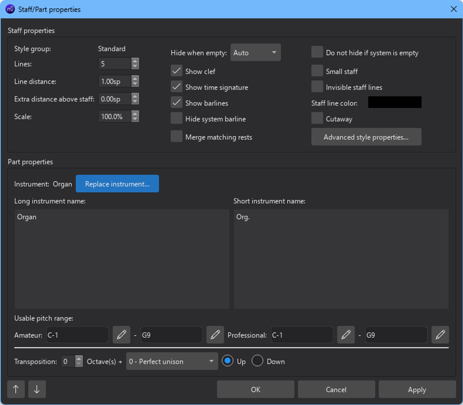The width and height of the screenshot is (463, 405).
Task: Enable the Small staff option
Action: [317, 71]
